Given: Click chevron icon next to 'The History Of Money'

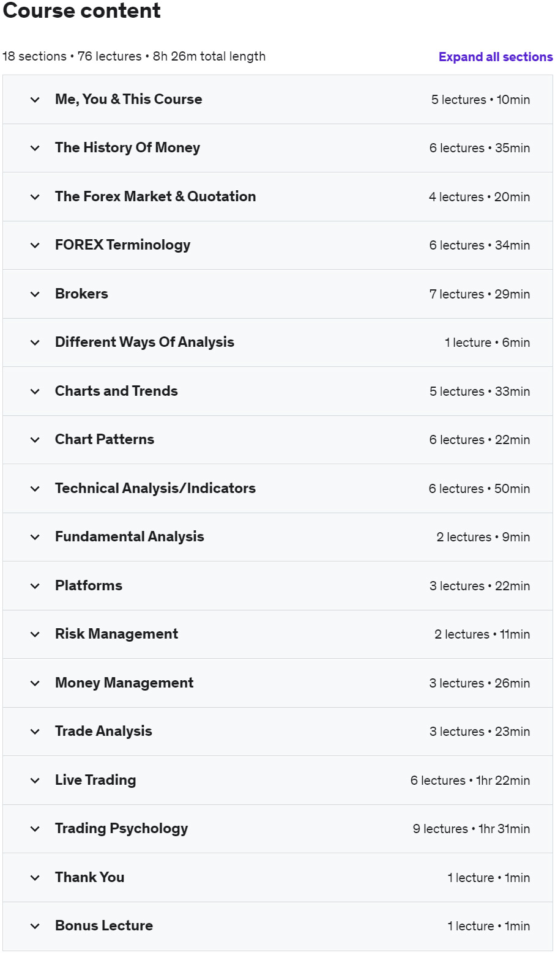Looking at the screenshot, I should click(35, 148).
